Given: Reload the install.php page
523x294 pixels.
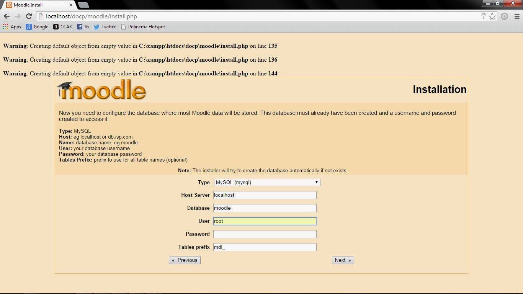Looking at the screenshot, I should point(29,16).
